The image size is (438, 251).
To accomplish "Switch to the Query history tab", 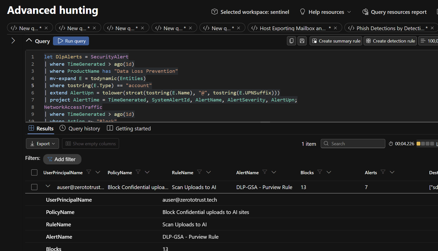I will point(80,128).
